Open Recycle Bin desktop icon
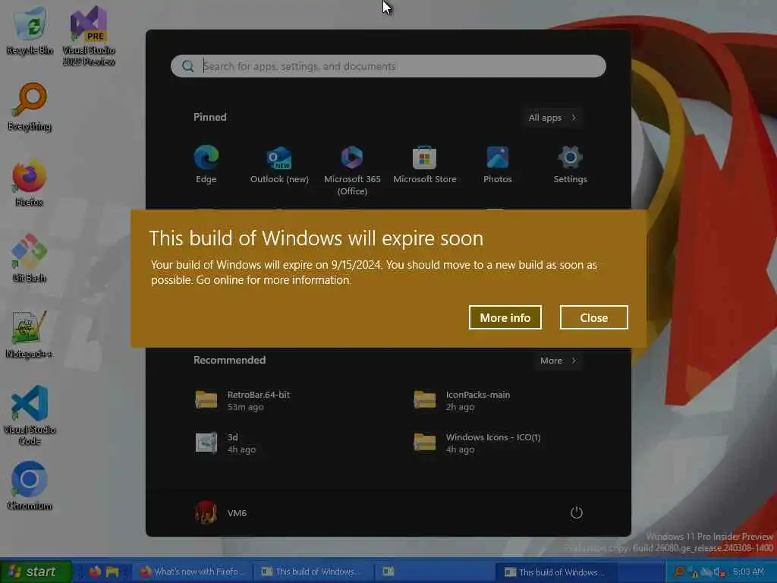The height and width of the screenshot is (583, 777). [30, 30]
